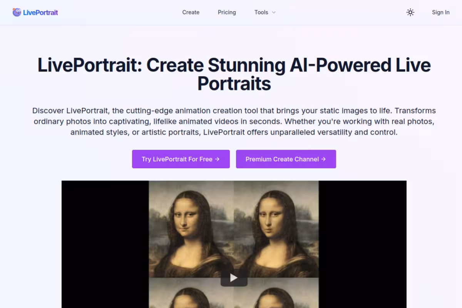Click the paragraph starting "Discover LivePortrait"
This screenshot has width=462, height=308.
pyautogui.click(x=234, y=121)
